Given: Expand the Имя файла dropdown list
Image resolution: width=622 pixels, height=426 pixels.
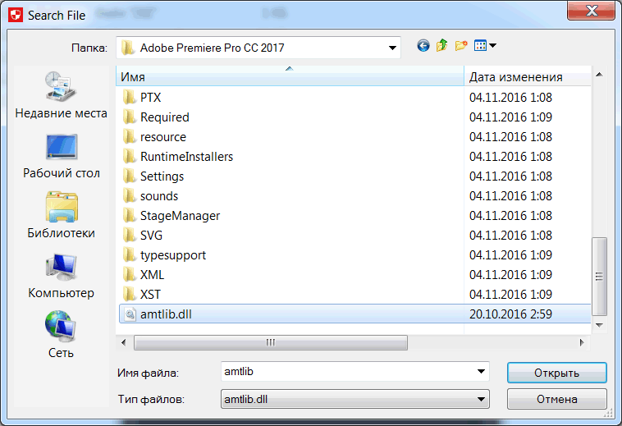Looking at the screenshot, I should coord(481,372).
